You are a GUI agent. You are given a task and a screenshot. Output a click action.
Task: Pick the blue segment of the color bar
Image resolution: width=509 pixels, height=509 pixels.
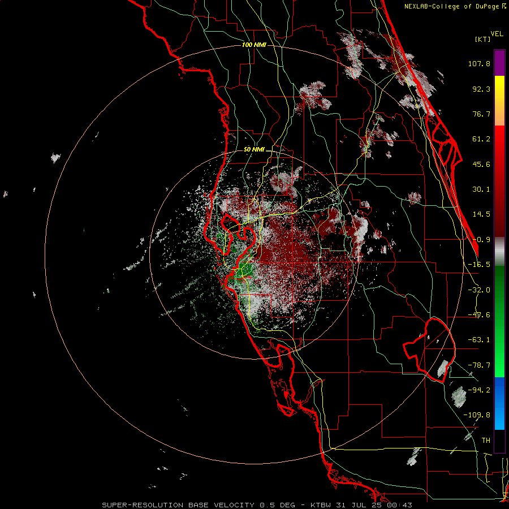pyautogui.click(x=499, y=403)
